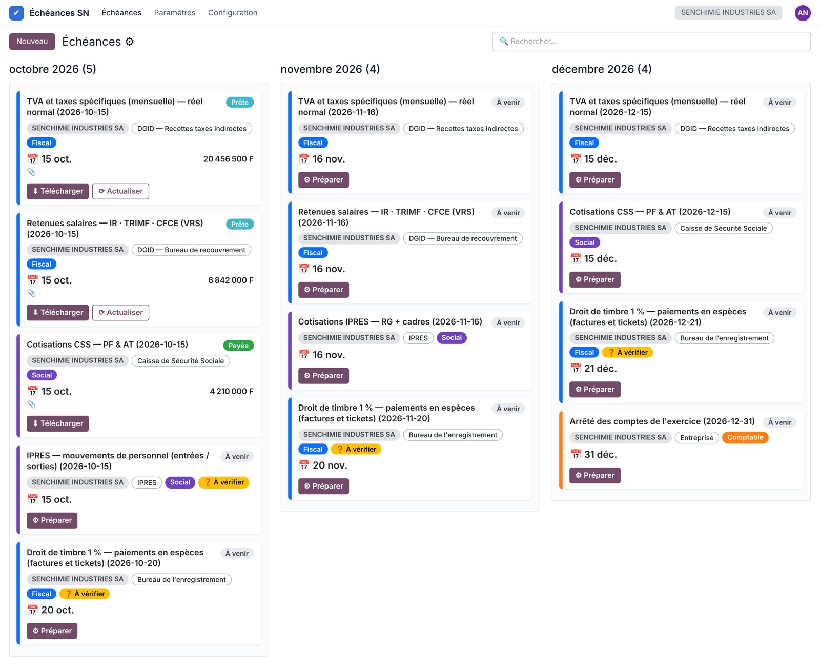Click the paperclip on Retenues salaires October card

tap(31, 293)
